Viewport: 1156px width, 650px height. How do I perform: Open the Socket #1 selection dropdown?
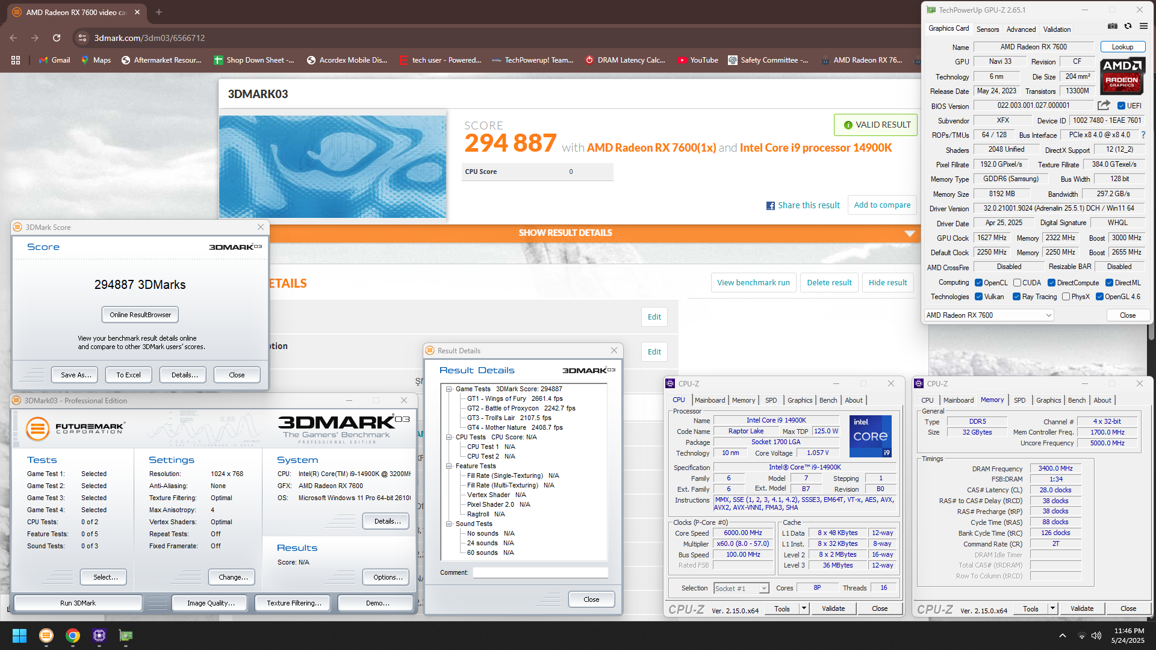(741, 589)
